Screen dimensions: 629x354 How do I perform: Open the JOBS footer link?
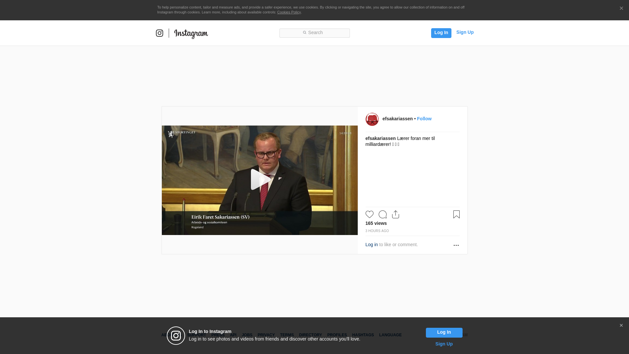[x=247, y=335]
